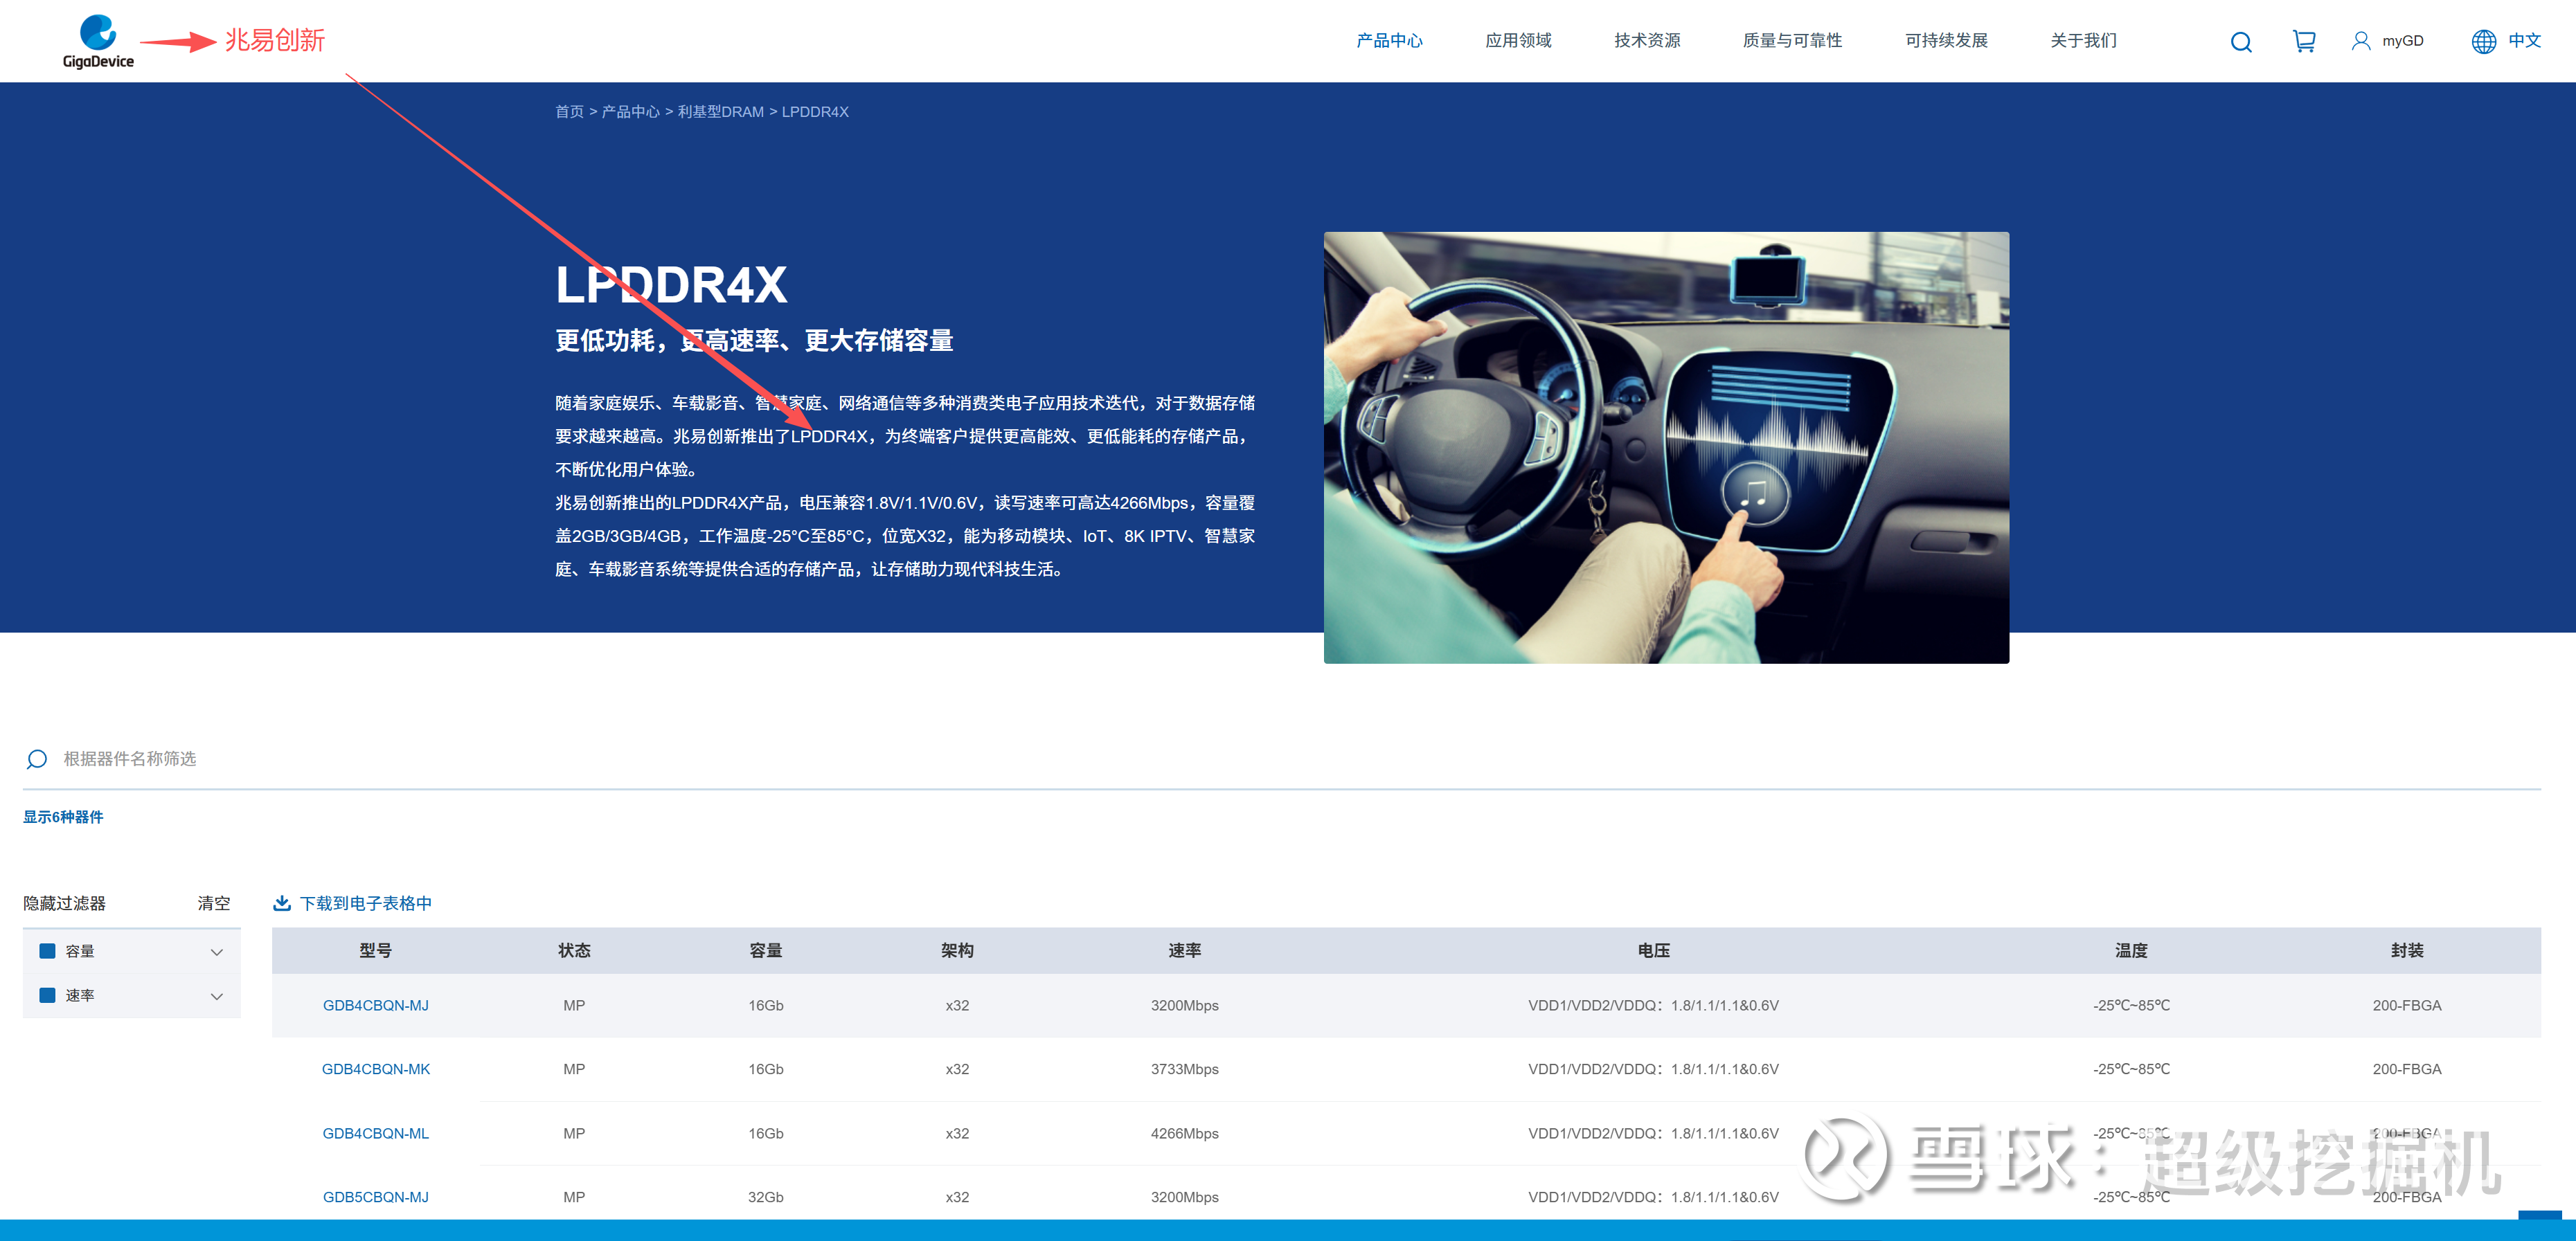Click the globe language icon
Screen dimensions: 2576x1241
pos(2483,41)
